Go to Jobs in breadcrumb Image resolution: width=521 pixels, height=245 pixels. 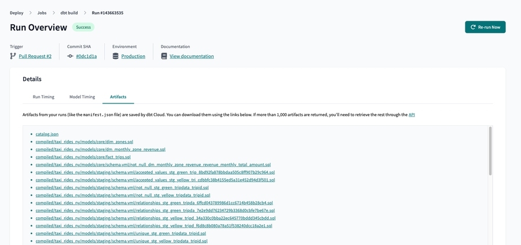coord(42,13)
